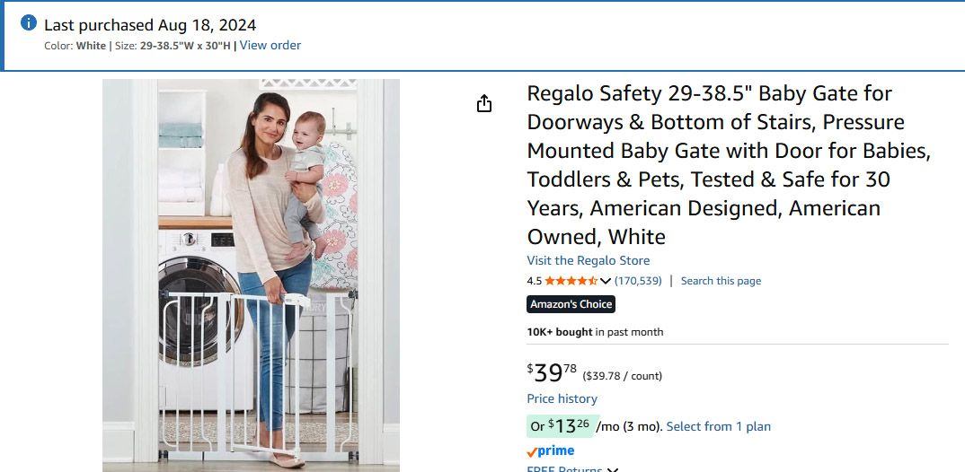Visit the Regalo Store
The image size is (965, 472).
588,260
